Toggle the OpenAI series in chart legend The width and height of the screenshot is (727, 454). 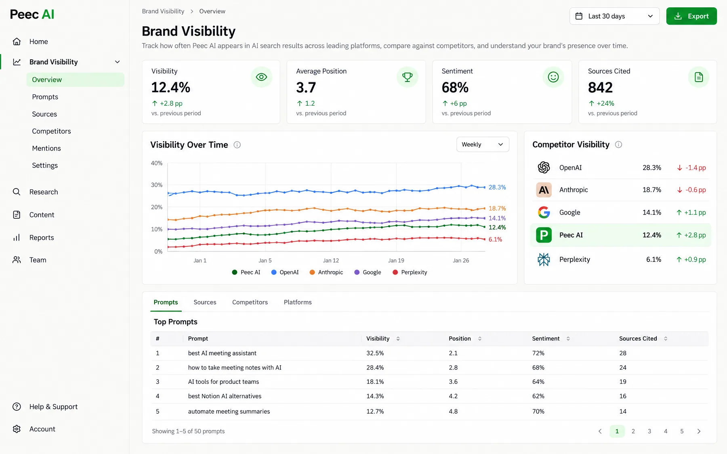point(285,272)
